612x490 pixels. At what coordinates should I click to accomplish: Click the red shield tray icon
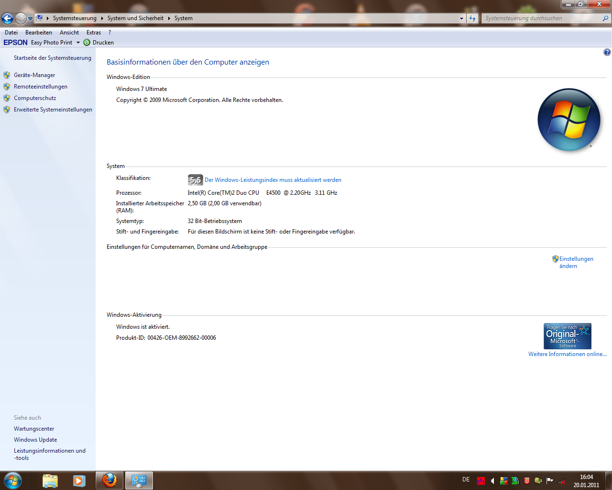(527, 481)
